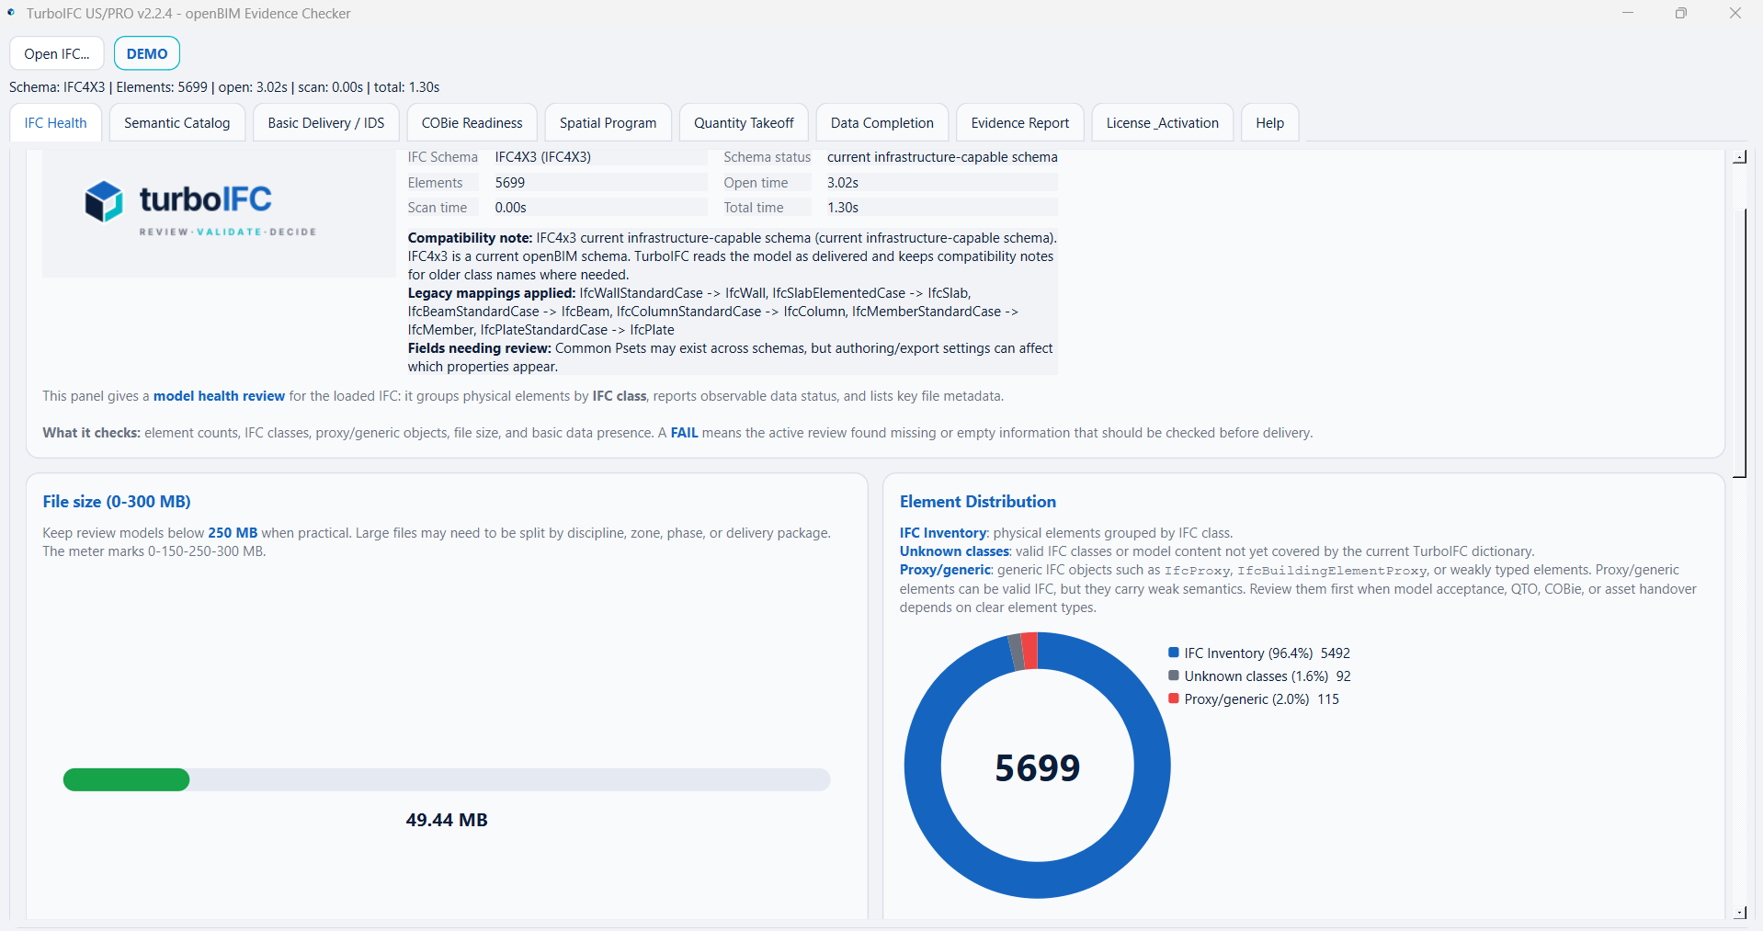Click the green file size progress bar
The width and height of the screenshot is (1763, 931).
click(x=126, y=780)
